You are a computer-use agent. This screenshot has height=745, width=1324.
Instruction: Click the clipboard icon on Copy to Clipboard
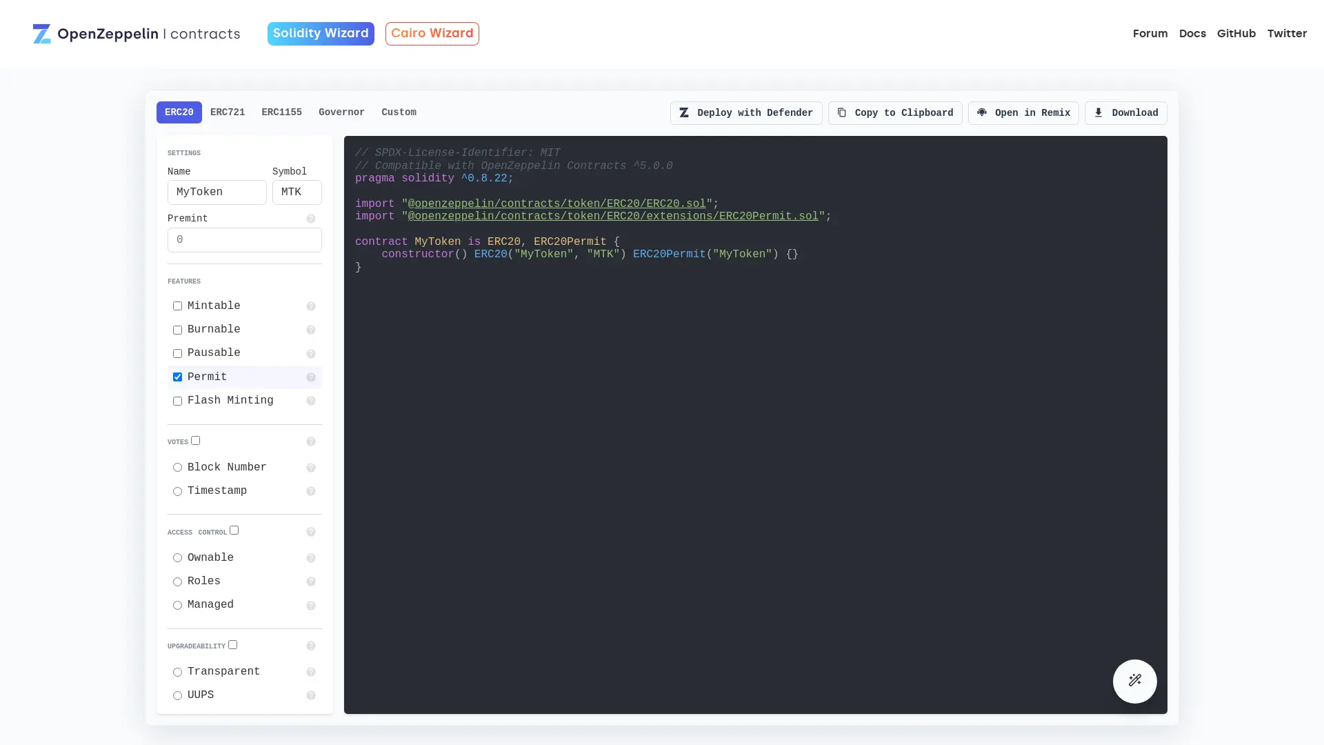pos(840,112)
